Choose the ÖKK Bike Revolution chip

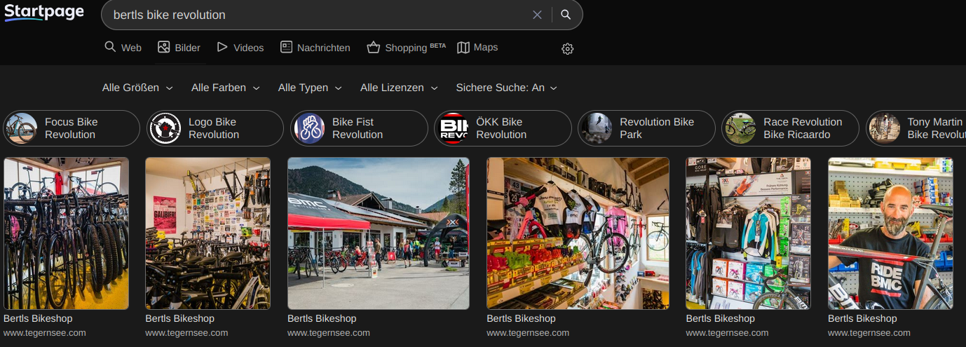(503, 128)
